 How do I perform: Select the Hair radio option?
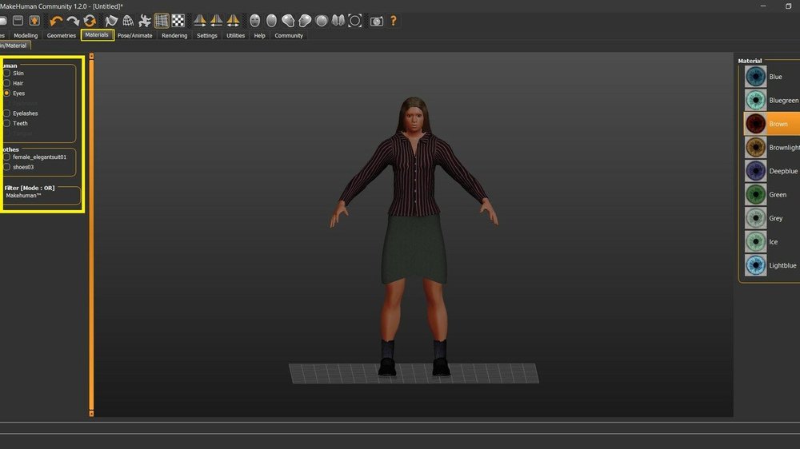tap(7, 83)
